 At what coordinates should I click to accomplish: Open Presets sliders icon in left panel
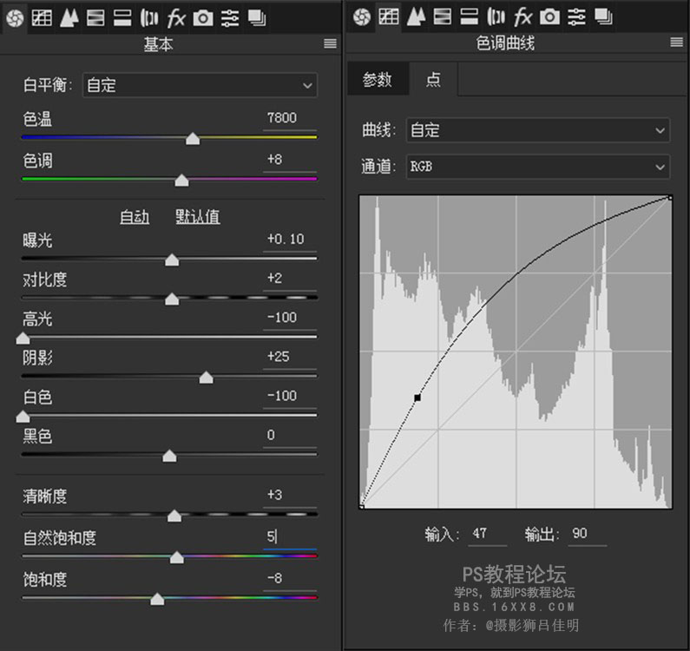pos(230,18)
